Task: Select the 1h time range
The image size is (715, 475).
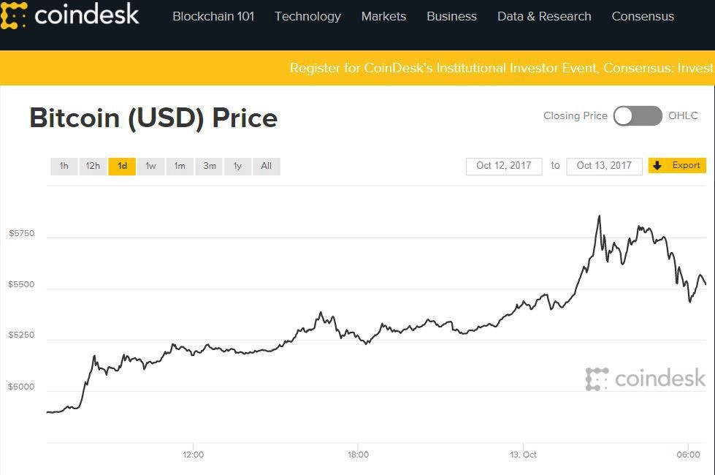Action: point(64,167)
